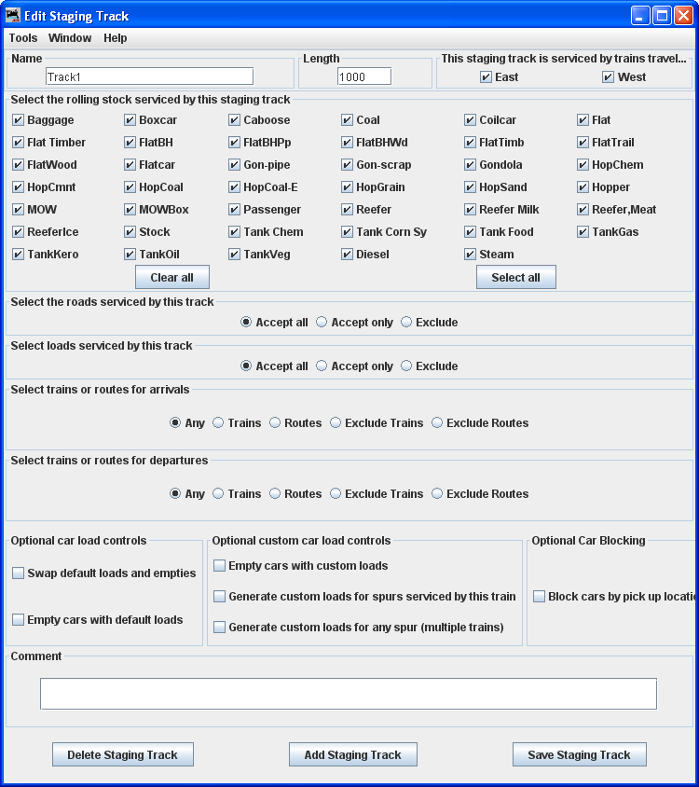The width and height of the screenshot is (699, 787).
Task: Select Trains option for arrivals
Action: (218, 423)
